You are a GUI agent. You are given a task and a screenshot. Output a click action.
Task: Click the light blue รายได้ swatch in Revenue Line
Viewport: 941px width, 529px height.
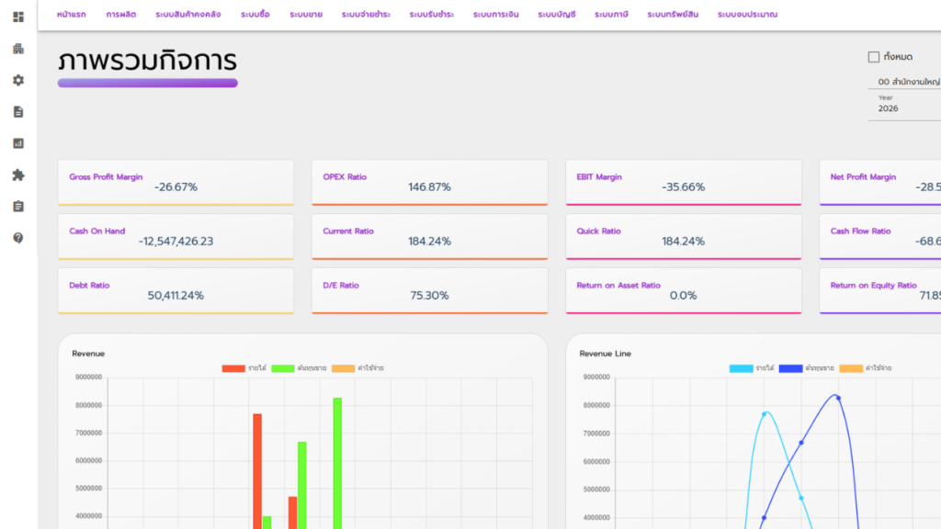[x=742, y=368]
